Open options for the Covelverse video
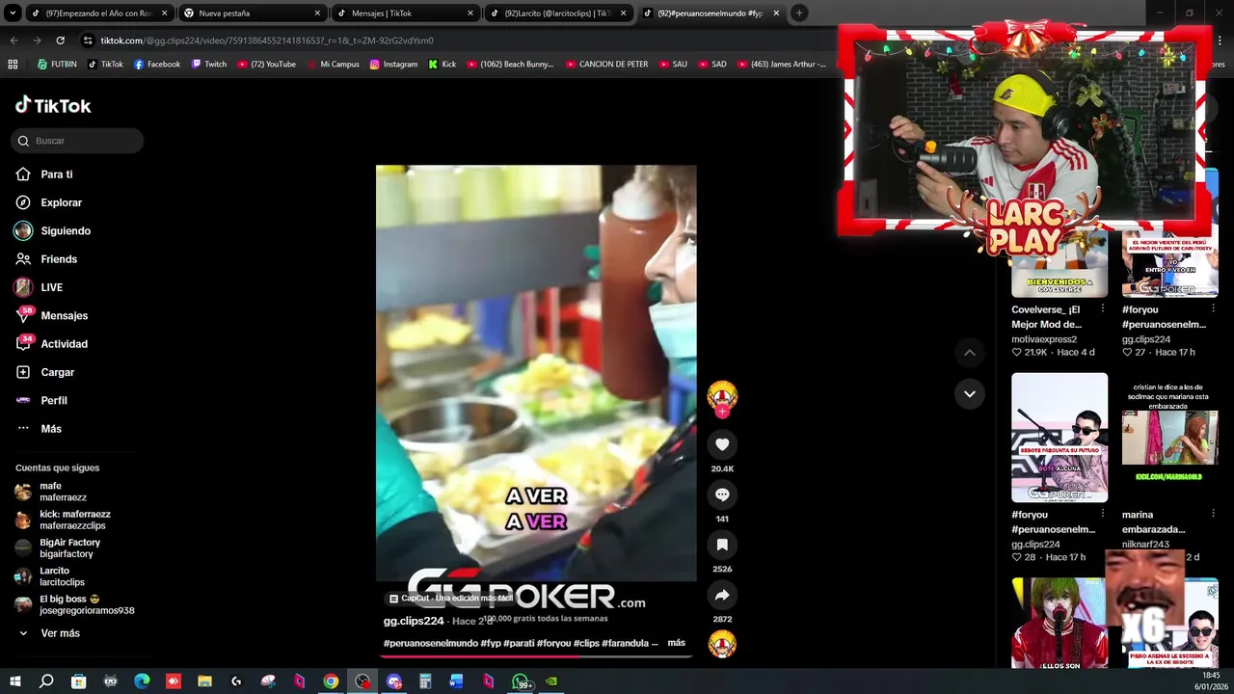The width and height of the screenshot is (1234, 694). pyautogui.click(x=1103, y=309)
